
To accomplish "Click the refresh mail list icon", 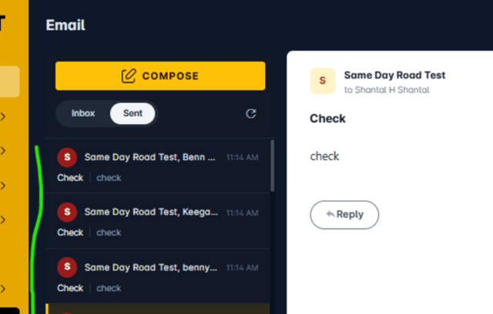I will coord(251,113).
